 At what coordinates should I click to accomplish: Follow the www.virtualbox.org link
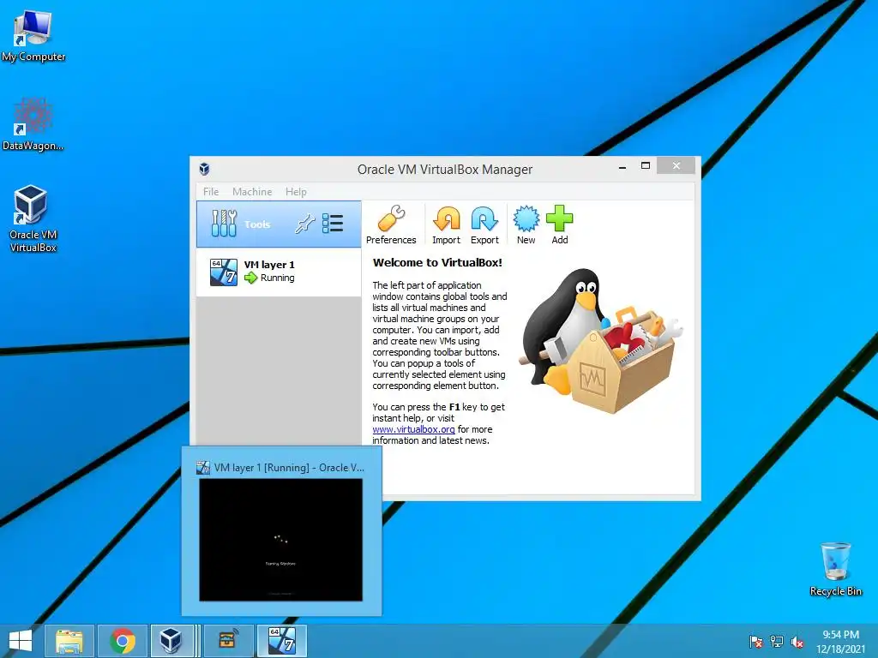413,429
